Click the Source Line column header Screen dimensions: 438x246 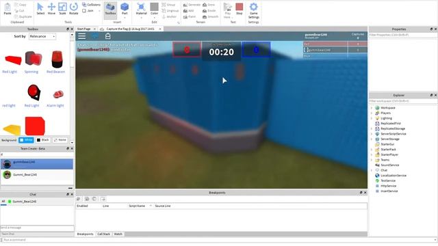[163, 206]
